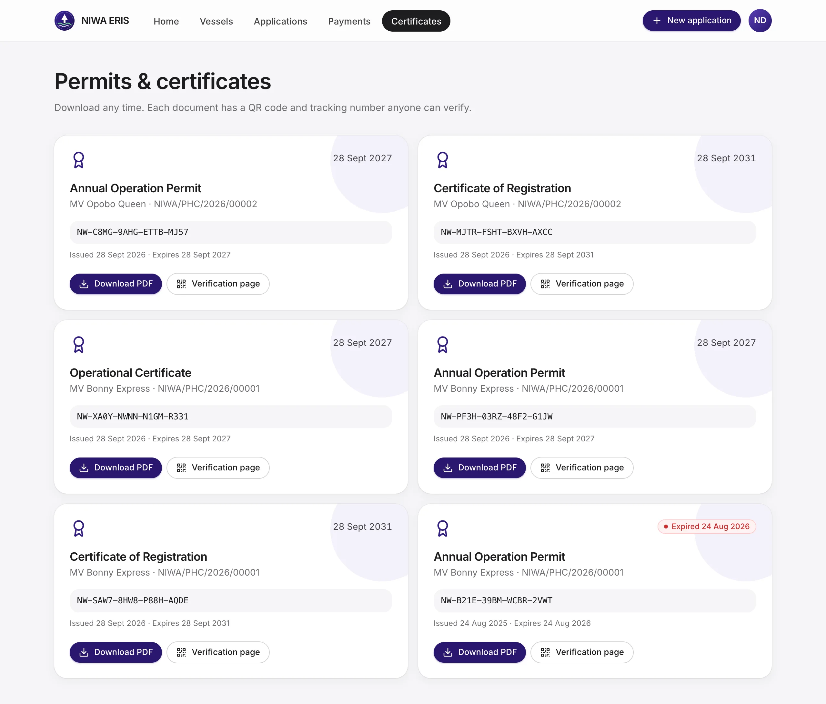Screen dimensions: 826x704
Task: Click the Permits & certificates heading
Action: [163, 81]
